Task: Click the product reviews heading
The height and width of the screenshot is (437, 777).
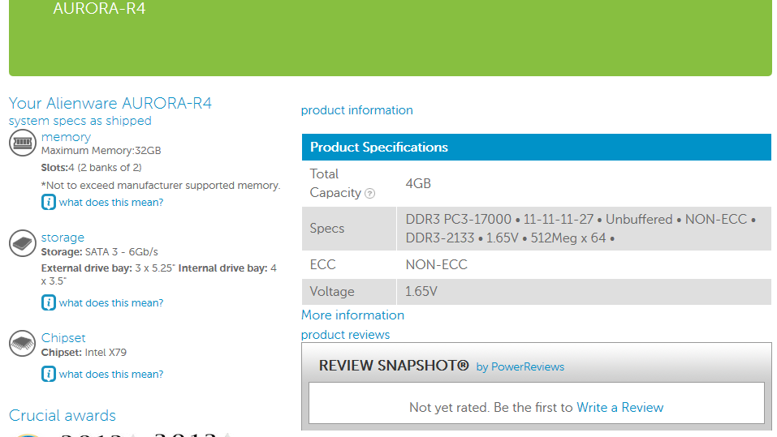Action: 345,335
